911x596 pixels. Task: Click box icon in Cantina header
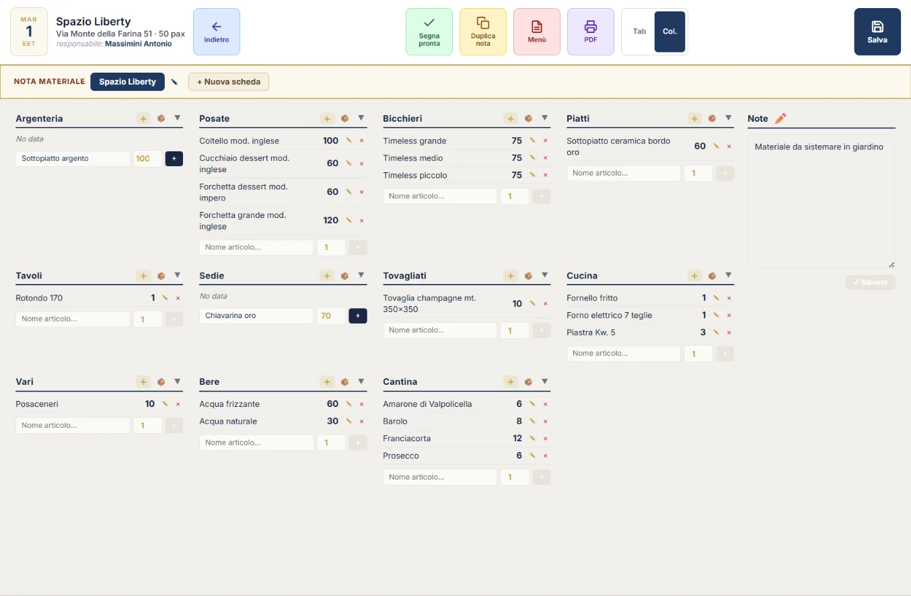[528, 381]
